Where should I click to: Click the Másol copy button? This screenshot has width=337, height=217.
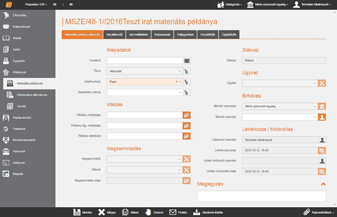[x=130, y=213]
